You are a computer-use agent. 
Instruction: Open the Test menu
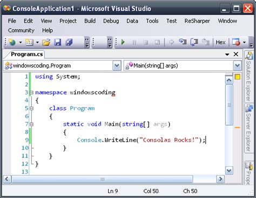(x=171, y=21)
